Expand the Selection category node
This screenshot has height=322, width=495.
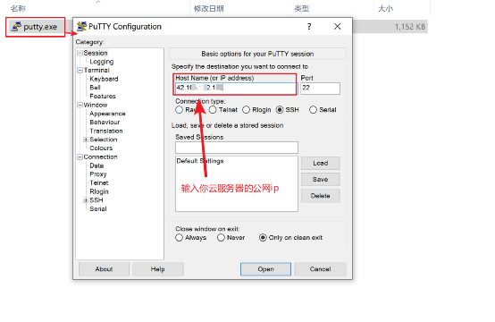click(x=86, y=140)
